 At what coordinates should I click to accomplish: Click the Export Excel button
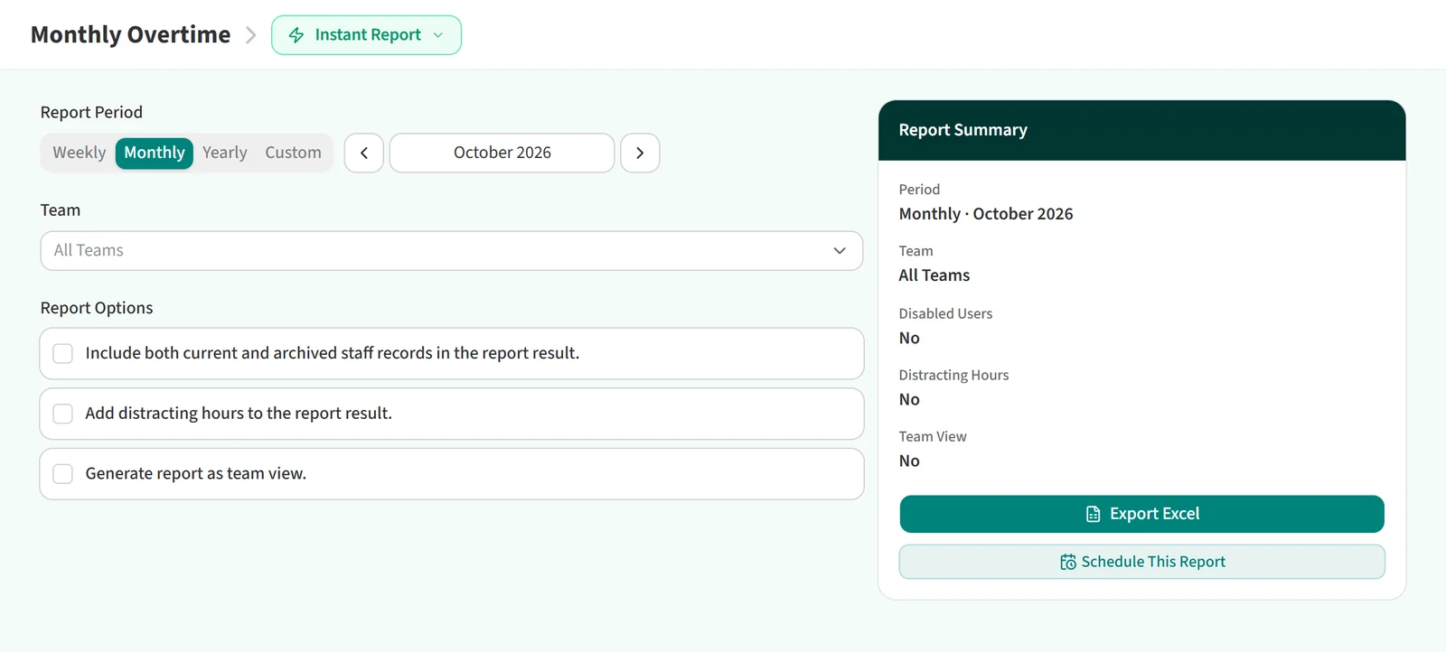point(1141,514)
